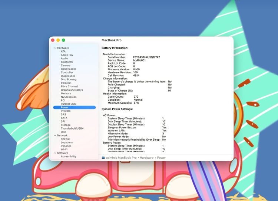Click the Wake on LAN row label
Image resolution: width=278 pixels, height=201 pixels.
116,131
